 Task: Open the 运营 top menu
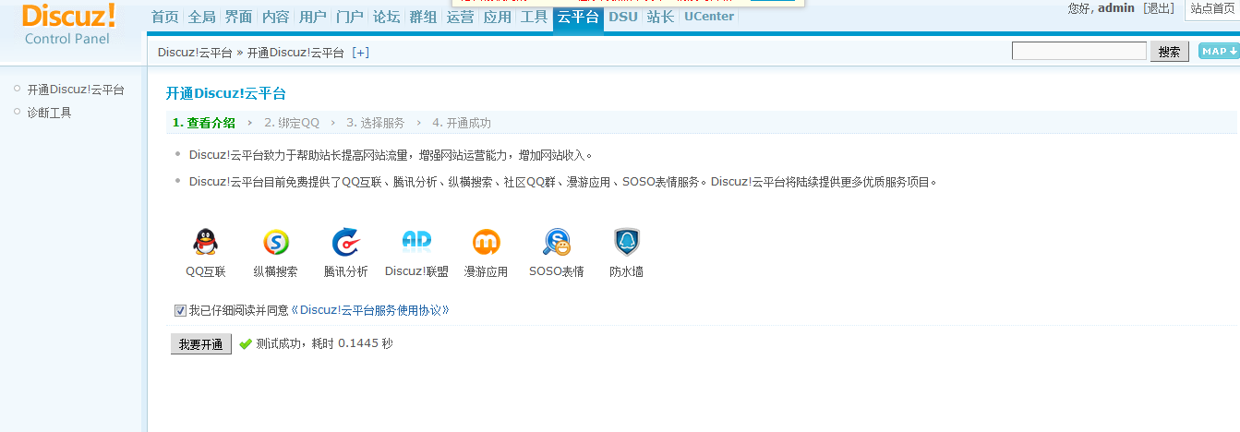pyautogui.click(x=460, y=17)
